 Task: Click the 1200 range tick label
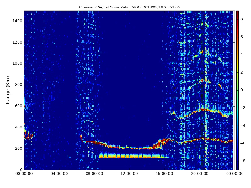18,42
